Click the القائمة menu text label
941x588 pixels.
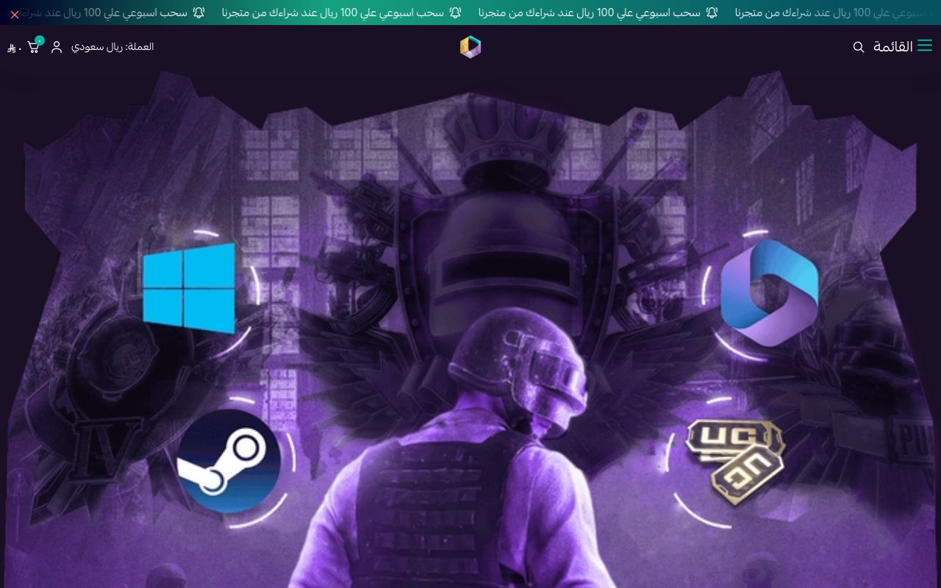click(x=893, y=47)
